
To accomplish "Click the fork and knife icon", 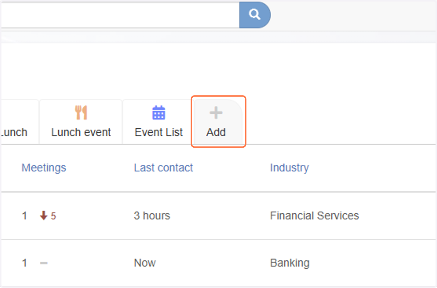I will [81, 113].
